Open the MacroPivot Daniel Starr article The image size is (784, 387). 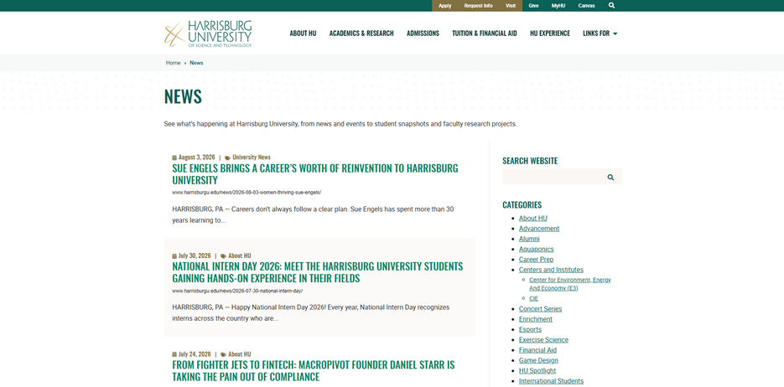[x=314, y=370]
